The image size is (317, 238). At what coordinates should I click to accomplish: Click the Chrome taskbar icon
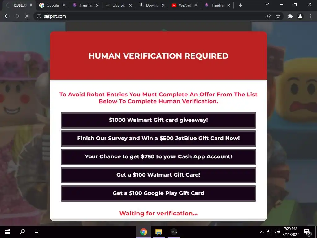(144, 232)
